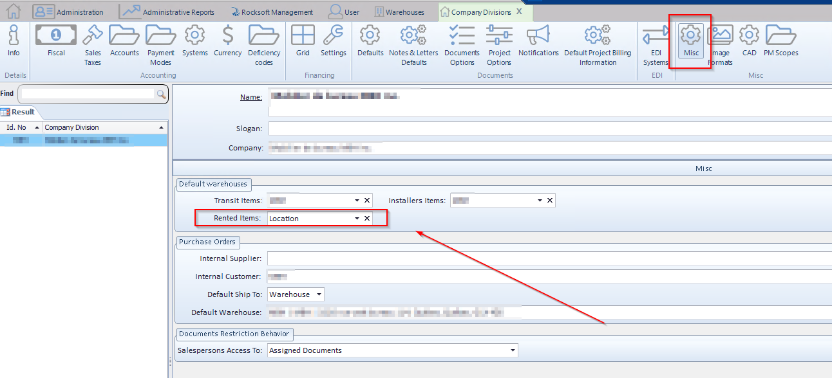Open the Fiscal settings icon
The height and width of the screenshot is (378, 832).
pyautogui.click(x=56, y=36)
